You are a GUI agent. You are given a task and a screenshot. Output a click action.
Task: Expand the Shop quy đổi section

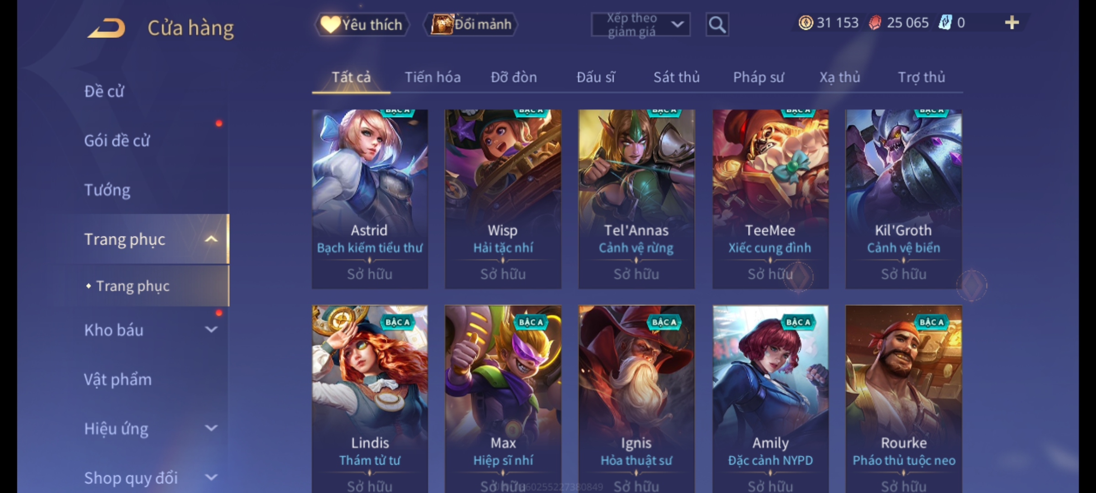pos(211,477)
